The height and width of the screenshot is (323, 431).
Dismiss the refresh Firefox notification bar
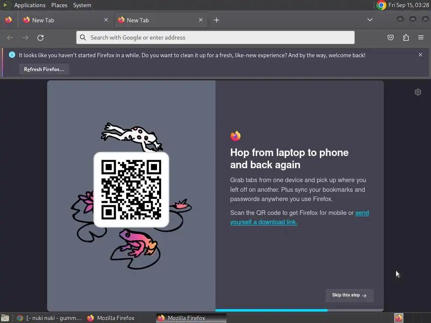tap(420, 55)
